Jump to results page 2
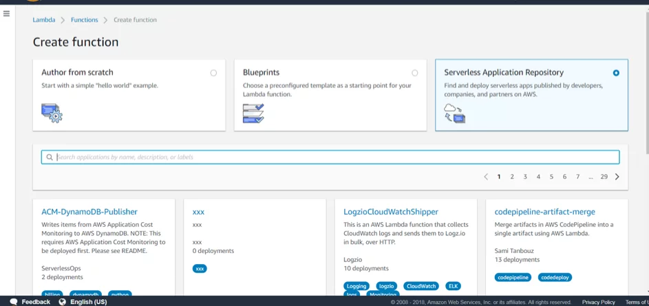Screen dimensions: 649x306 [512, 177]
